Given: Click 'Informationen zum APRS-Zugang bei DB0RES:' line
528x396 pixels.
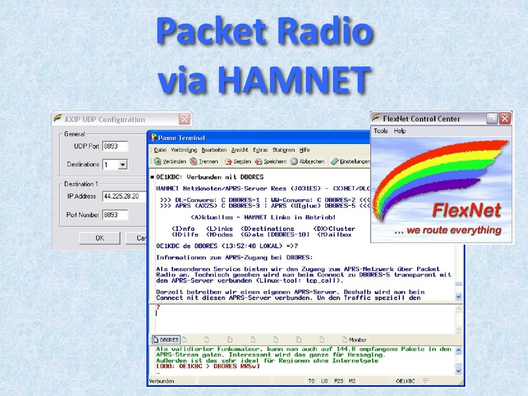Looking at the screenshot, I should pyautogui.click(x=234, y=257).
